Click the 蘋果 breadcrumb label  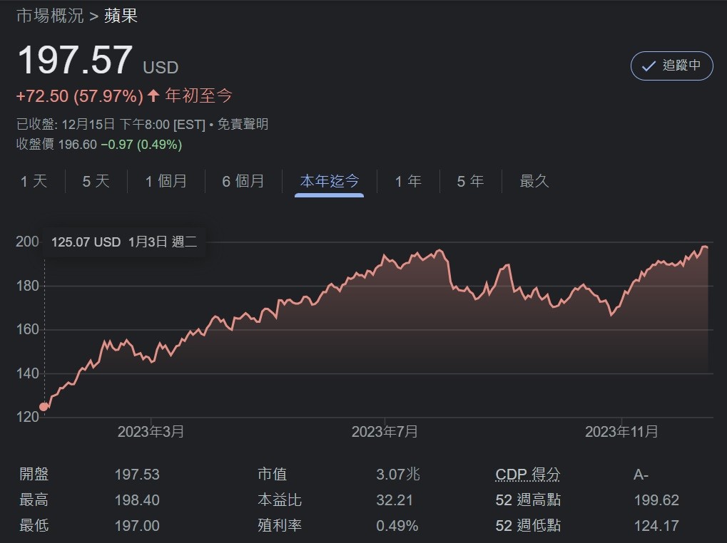[121, 16]
